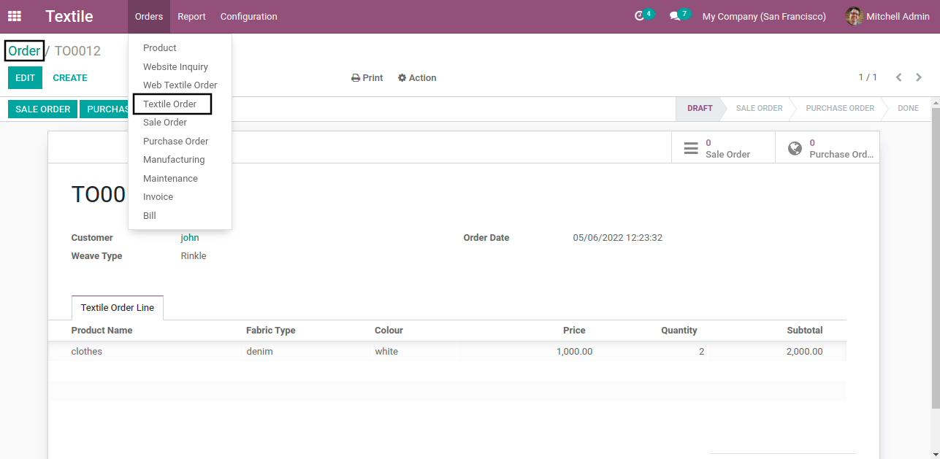Open the Action gear dropdown
Screen dimensions: 940x459
pos(417,78)
